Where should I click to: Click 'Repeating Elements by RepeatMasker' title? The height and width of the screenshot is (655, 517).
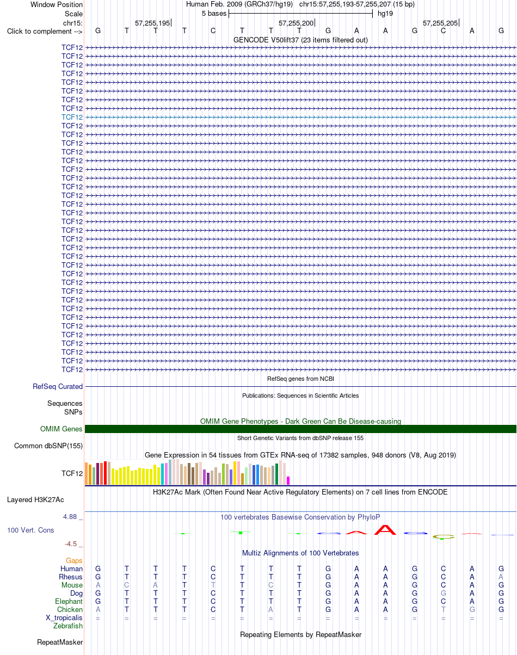coord(300,634)
